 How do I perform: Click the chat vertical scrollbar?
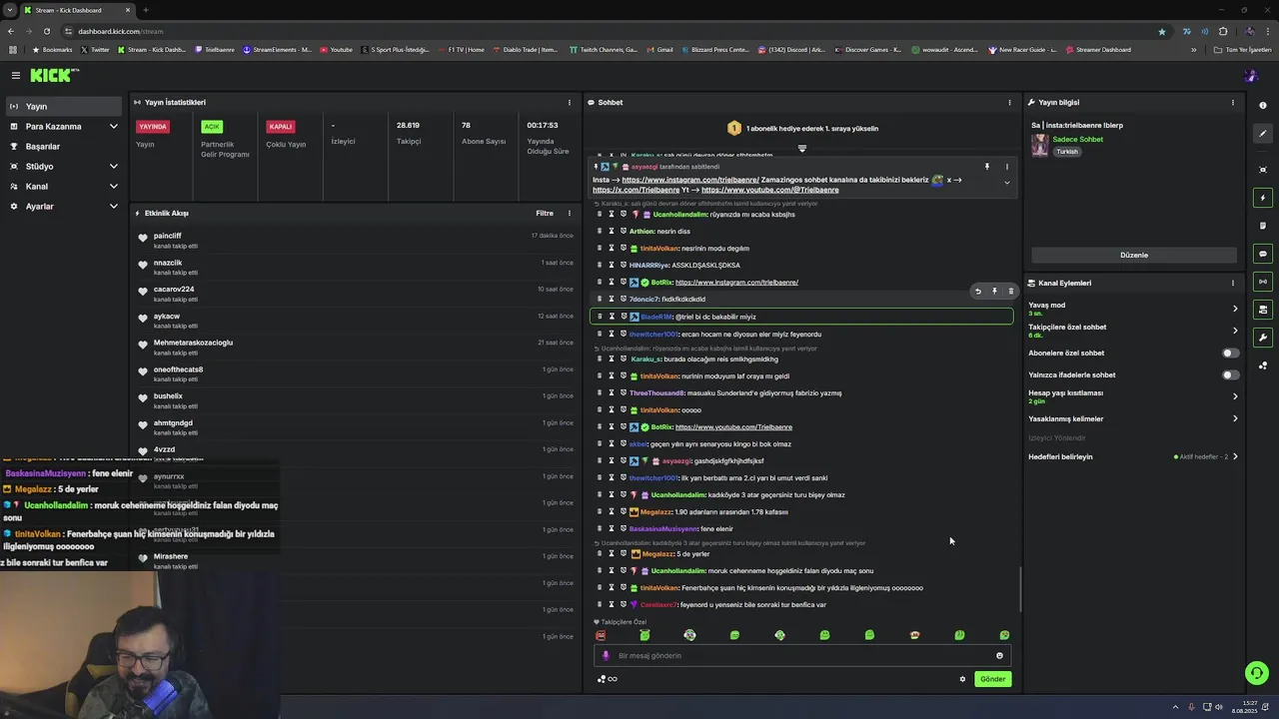pos(1020,589)
